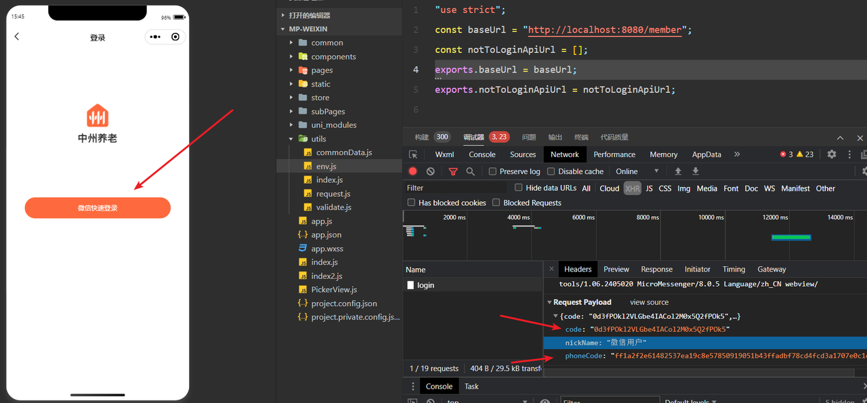
Task: Open the network search magnifier
Action: [x=470, y=171]
